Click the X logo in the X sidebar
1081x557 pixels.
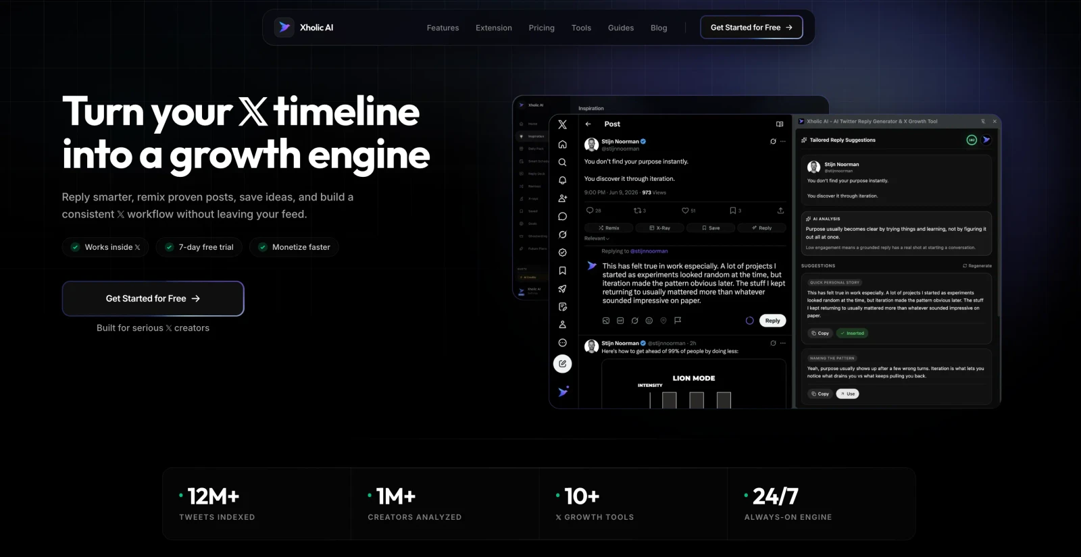pos(562,125)
